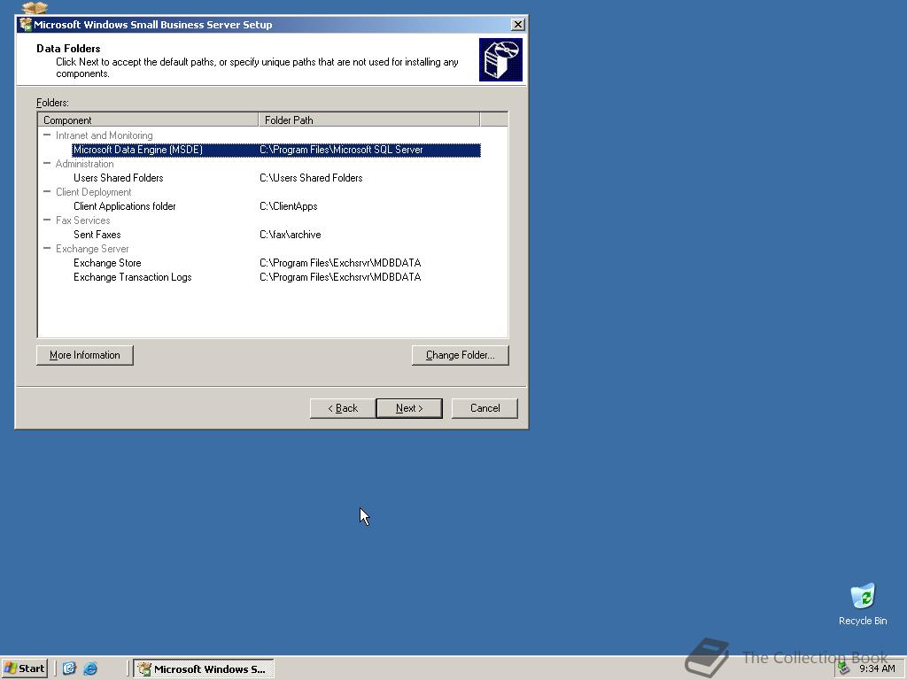Click the C:\Users Shared Folders path

tap(311, 178)
